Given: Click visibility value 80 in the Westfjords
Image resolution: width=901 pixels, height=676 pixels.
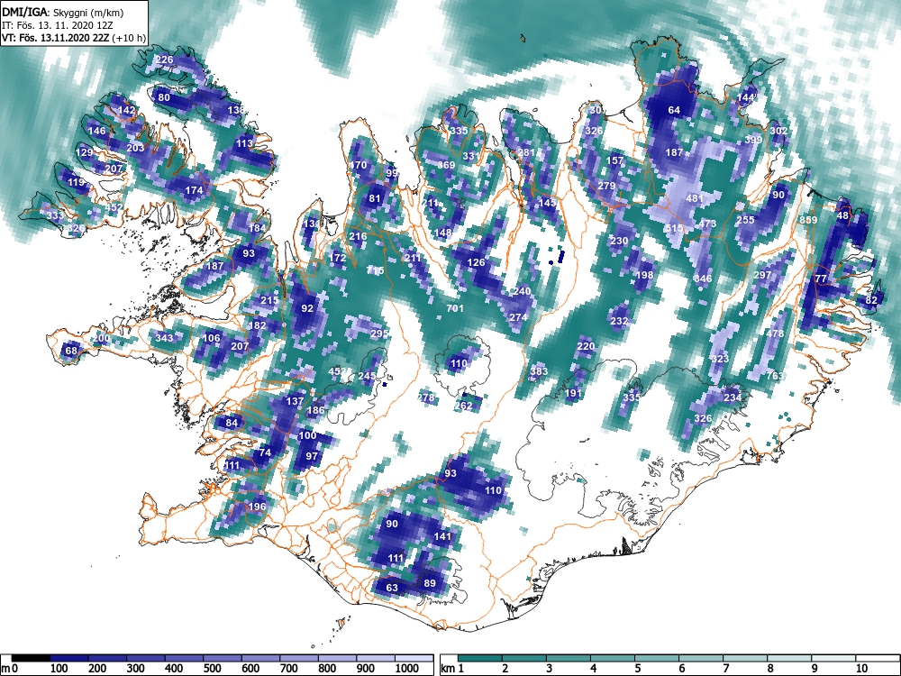Looking at the screenshot, I should tap(164, 97).
